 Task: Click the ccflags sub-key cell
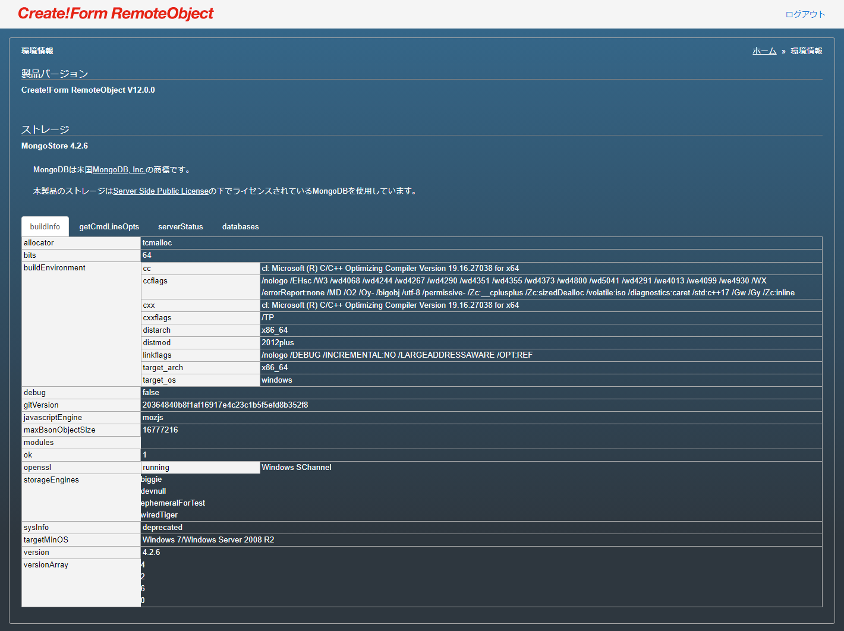(201, 287)
